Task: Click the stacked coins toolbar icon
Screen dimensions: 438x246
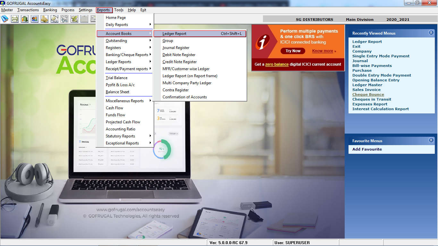Action: [x=45, y=19]
